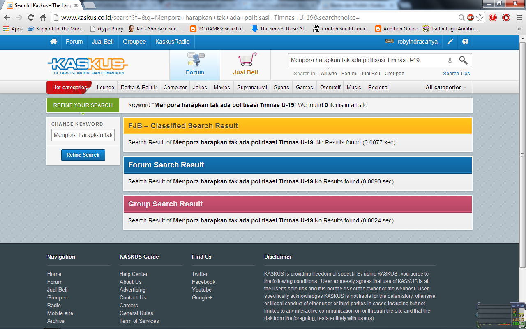Open Audition Online bookmark
Viewport: 526px width, 329px height.
396,29
